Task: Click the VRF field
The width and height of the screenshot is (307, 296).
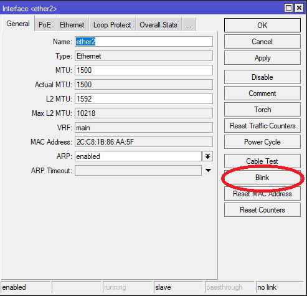Action: 144,128
